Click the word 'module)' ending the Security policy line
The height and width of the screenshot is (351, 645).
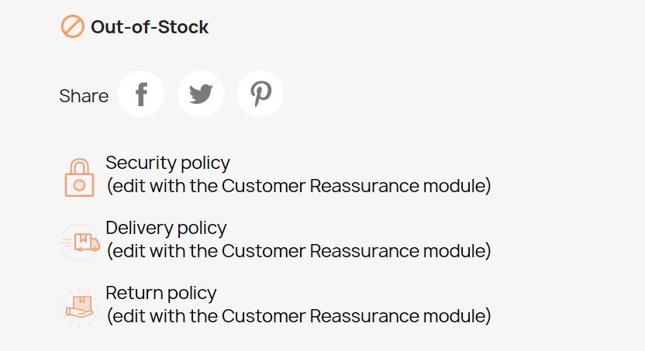click(x=457, y=186)
